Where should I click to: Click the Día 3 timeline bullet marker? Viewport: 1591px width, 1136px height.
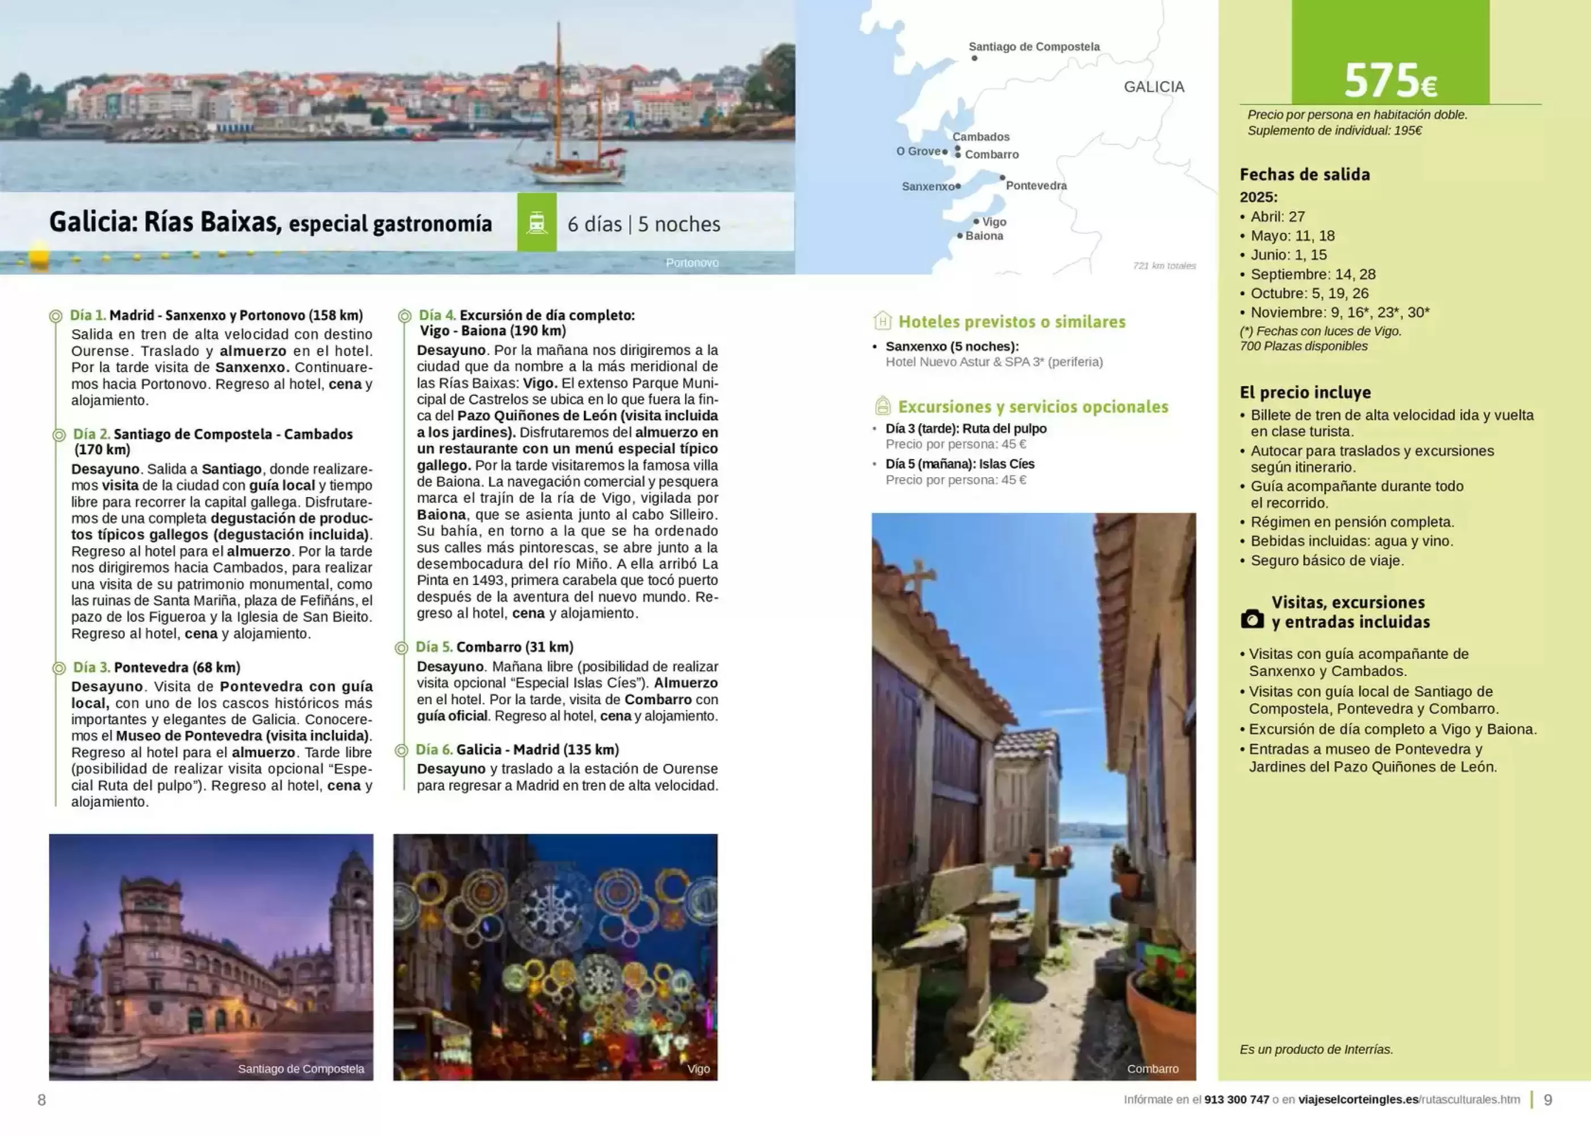point(60,668)
